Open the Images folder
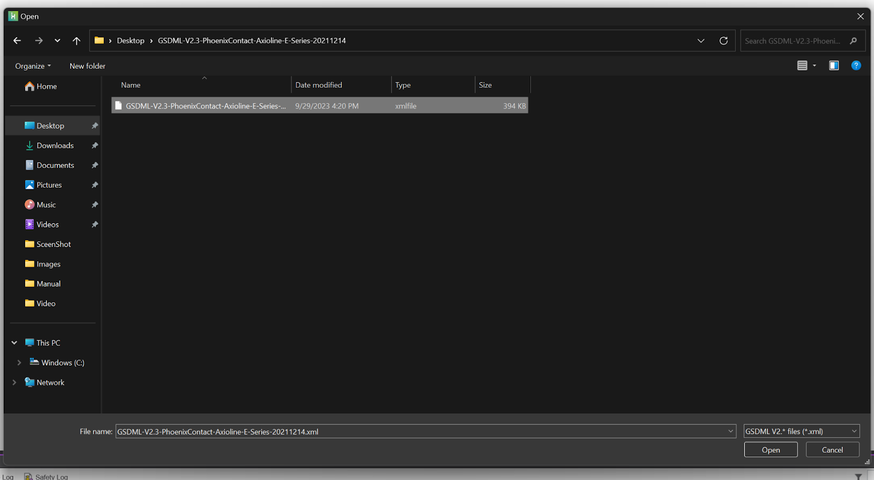This screenshot has width=874, height=480. coord(43,264)
